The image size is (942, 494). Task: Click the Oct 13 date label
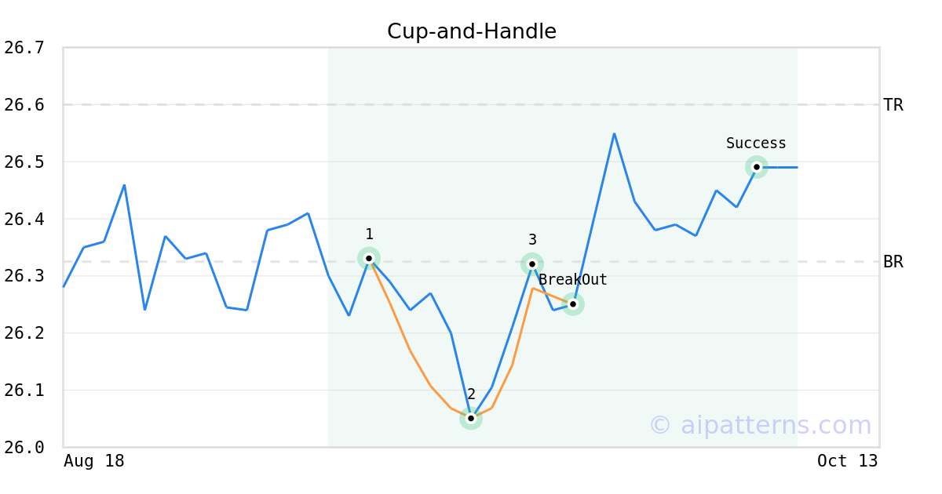[x=847, y=461]
